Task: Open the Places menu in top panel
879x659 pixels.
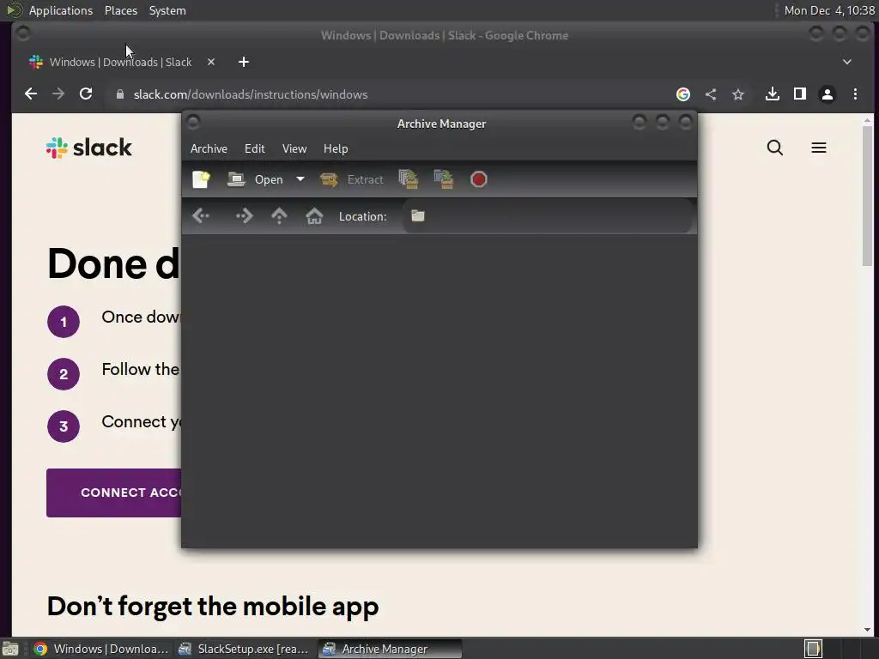Action: pos(121,10)
